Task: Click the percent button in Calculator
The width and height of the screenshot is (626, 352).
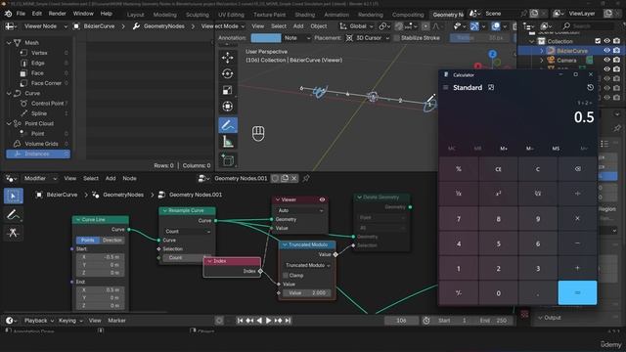Action: pyautogui.click(x=459, y=169)
